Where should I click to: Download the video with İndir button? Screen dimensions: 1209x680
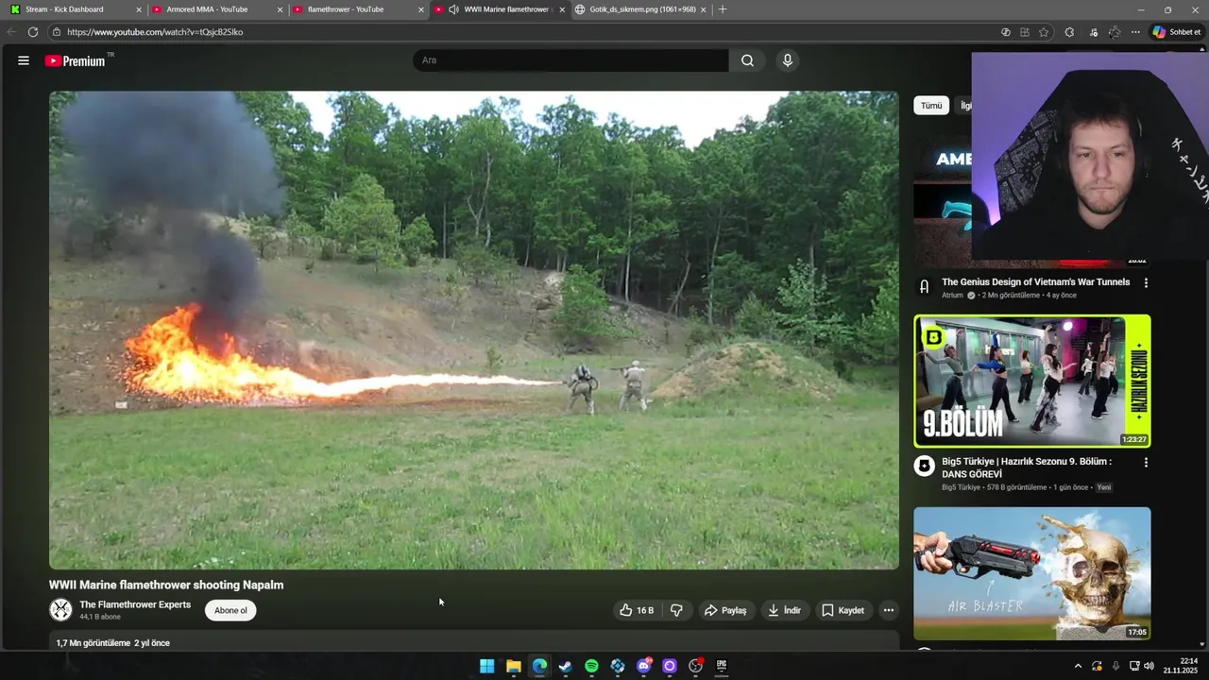[784, 610]
